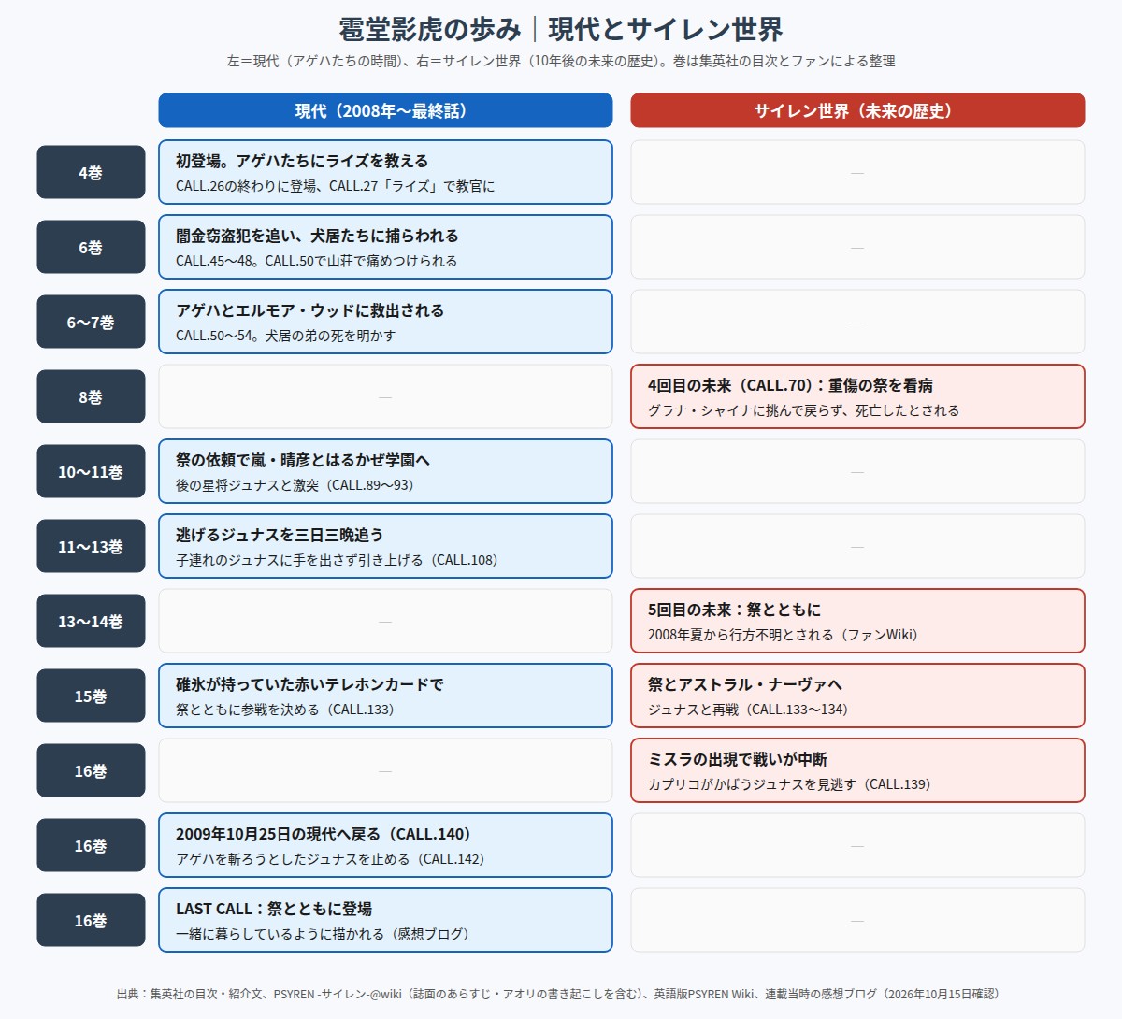Open the card 逃げるジュナスを三日三晩追う
The width and height of the screenshot is (1122, 1019).
pos(385,546)
